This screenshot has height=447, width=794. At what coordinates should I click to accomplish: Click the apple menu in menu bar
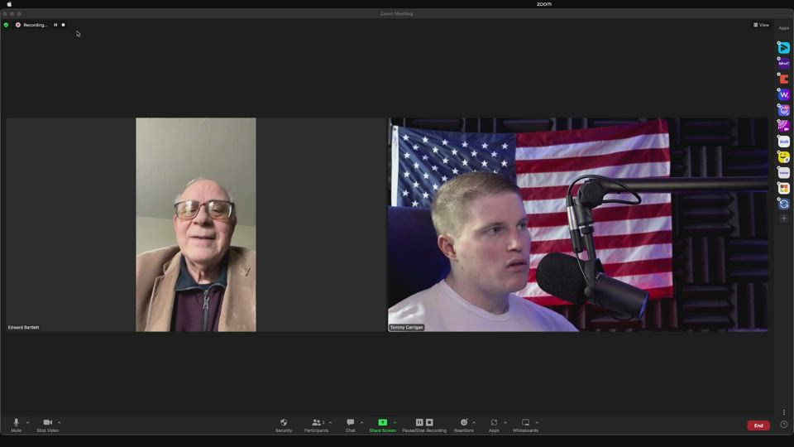(x=9, y=4)
